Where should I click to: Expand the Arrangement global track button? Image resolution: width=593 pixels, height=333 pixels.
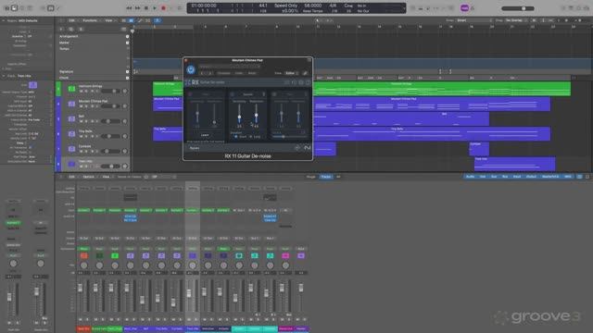click(x=128, y=37)
